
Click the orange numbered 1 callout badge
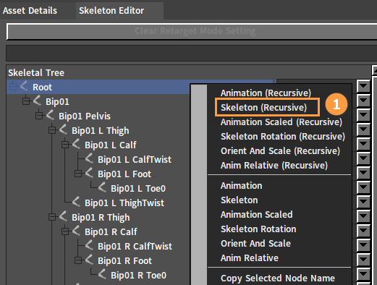[x=336, y=105]
